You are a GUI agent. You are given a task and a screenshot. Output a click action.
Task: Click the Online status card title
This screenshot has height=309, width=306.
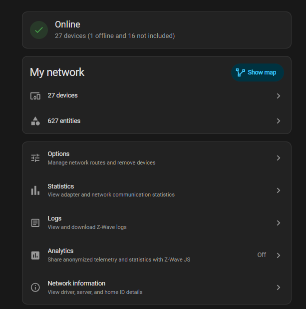(x=67, y=24)
